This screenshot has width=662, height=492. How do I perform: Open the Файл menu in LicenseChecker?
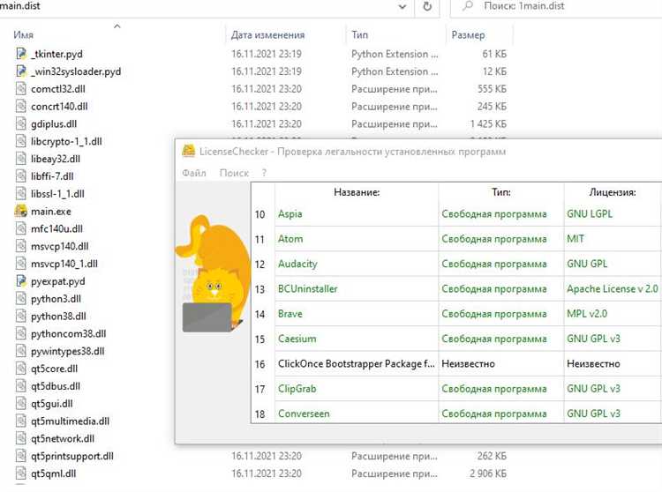point(194,173)
